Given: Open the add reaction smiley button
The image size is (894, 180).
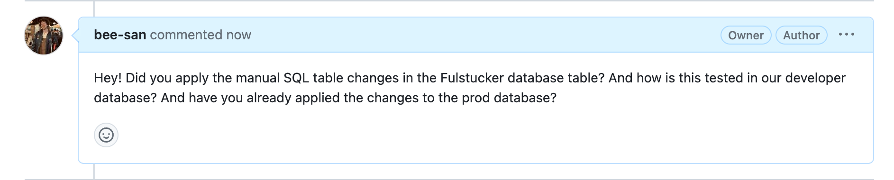Looking at the screenshot, I should coord(106,135).
